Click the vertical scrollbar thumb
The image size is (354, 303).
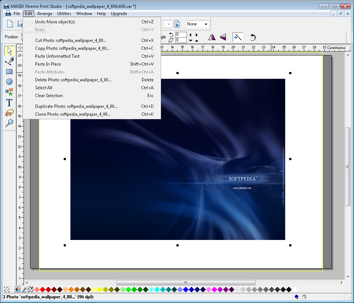click(348, 167)
